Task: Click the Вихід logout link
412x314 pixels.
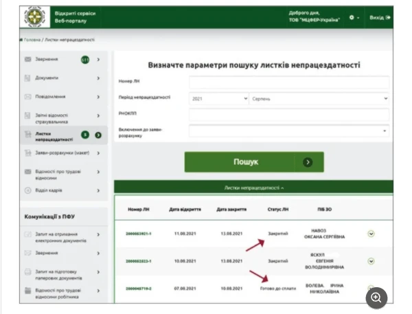Action: (380, 18)
